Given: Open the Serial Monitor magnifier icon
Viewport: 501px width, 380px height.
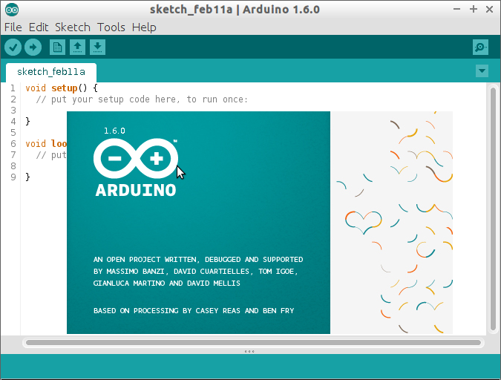Looking at the screenshot, I should [480, 47].
